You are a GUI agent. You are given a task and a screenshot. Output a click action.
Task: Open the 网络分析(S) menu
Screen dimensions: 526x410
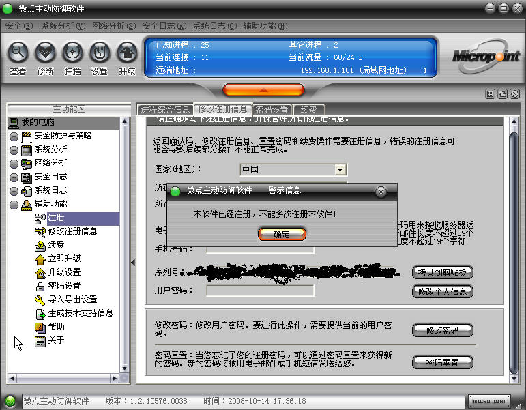tap(114, 26)
